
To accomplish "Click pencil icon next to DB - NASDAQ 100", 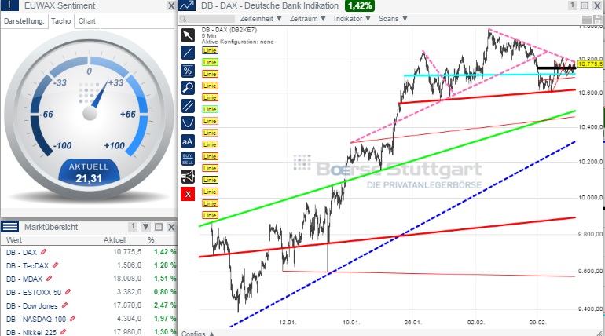I will pyautogui.click(x=72, y=319).
